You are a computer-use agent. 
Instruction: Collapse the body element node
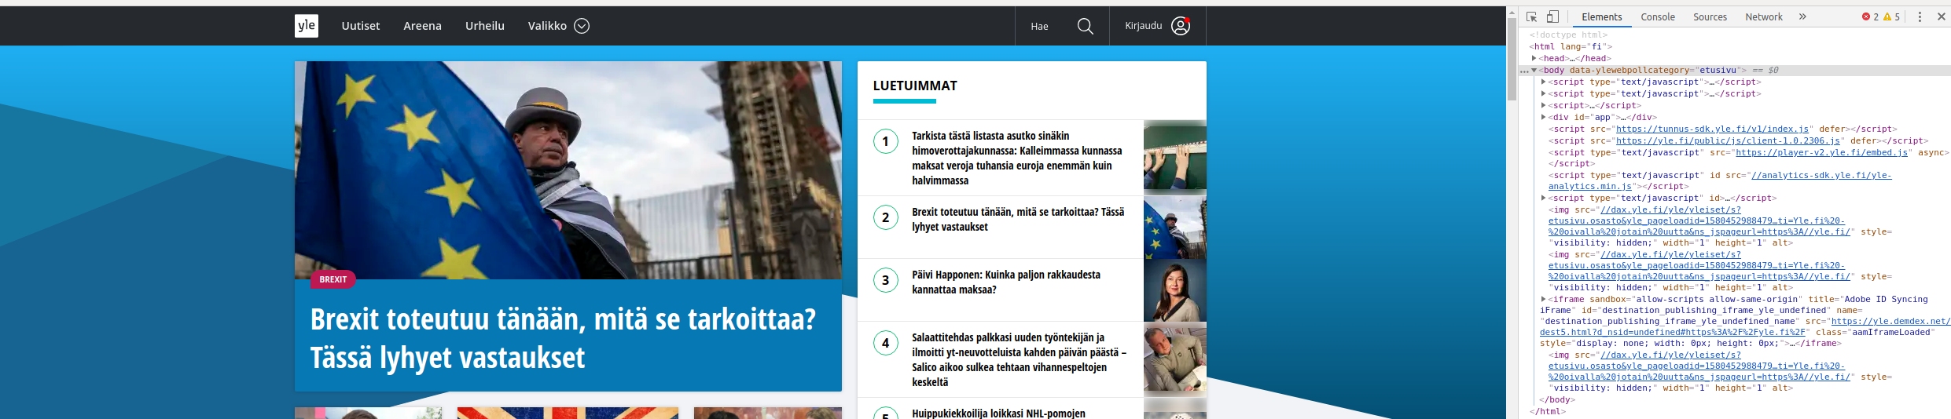[x=1534, y=70]
